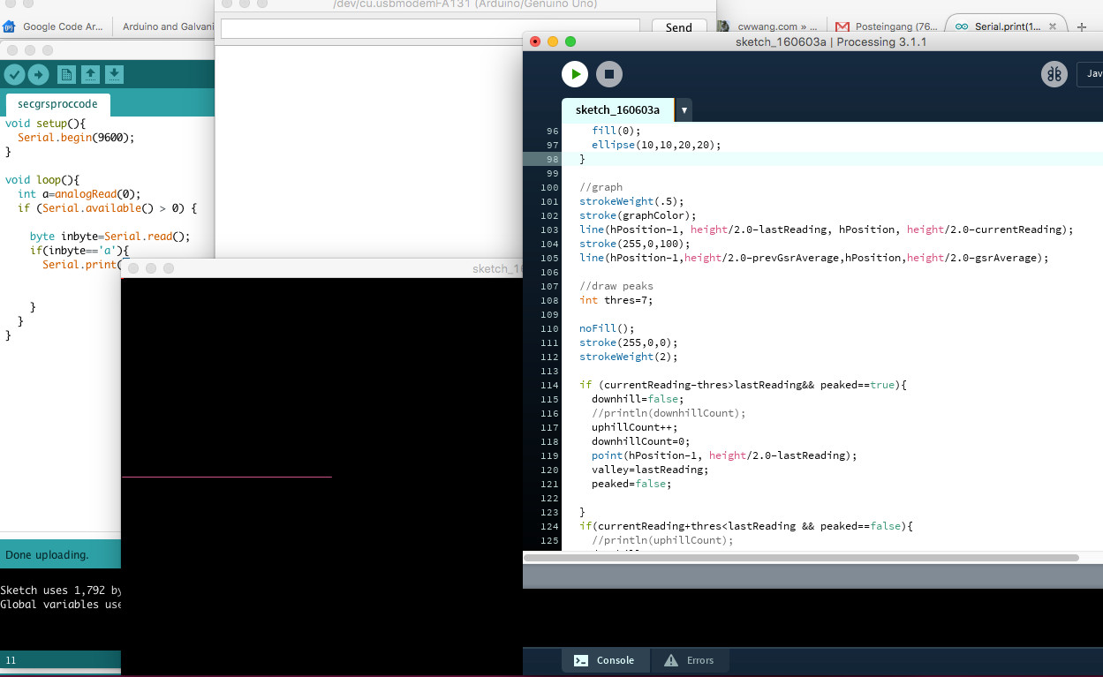Click the Arduino infinity icon on the Serial.print tab

(x=962, y=26)
